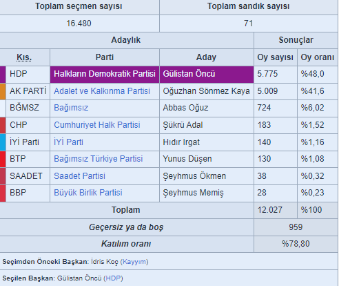339x286 pixels.
Task: Click the Gülistan Öncü candidate cell
Action: tap(207, 75)
